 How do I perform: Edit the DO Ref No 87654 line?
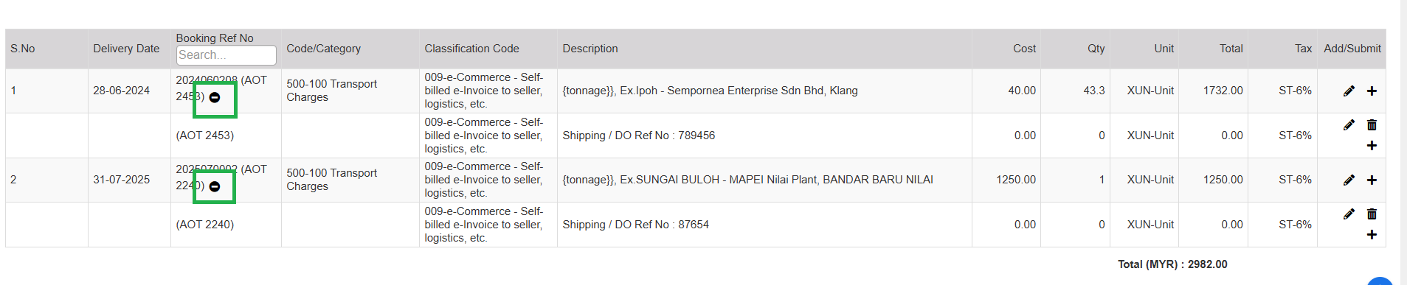tap(1349, 214)
